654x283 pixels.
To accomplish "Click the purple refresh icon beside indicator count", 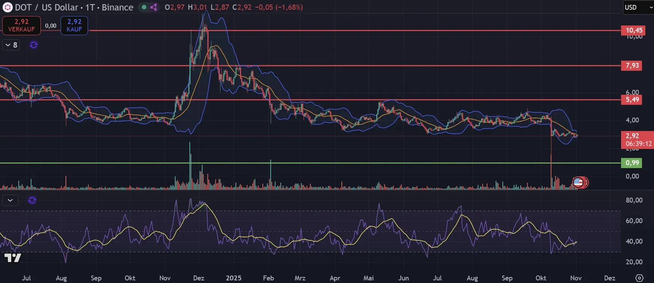I will click(34, 45).
